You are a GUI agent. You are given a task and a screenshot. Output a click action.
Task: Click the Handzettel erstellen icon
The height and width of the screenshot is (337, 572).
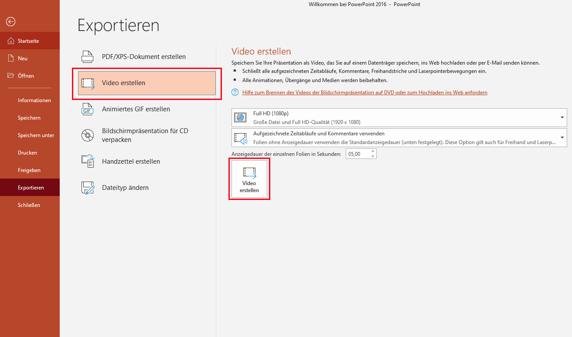pyautogui.click(x=88, y=162)
